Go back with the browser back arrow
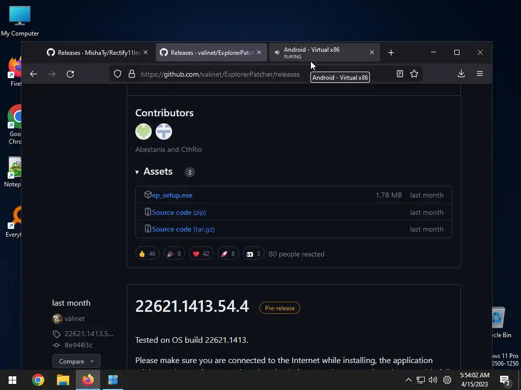521x390 pixels. [x=34, y=74]
